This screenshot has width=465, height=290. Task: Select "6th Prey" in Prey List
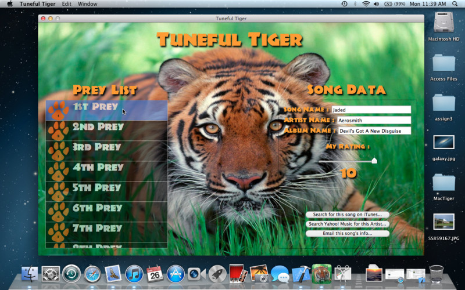(97, 208)
